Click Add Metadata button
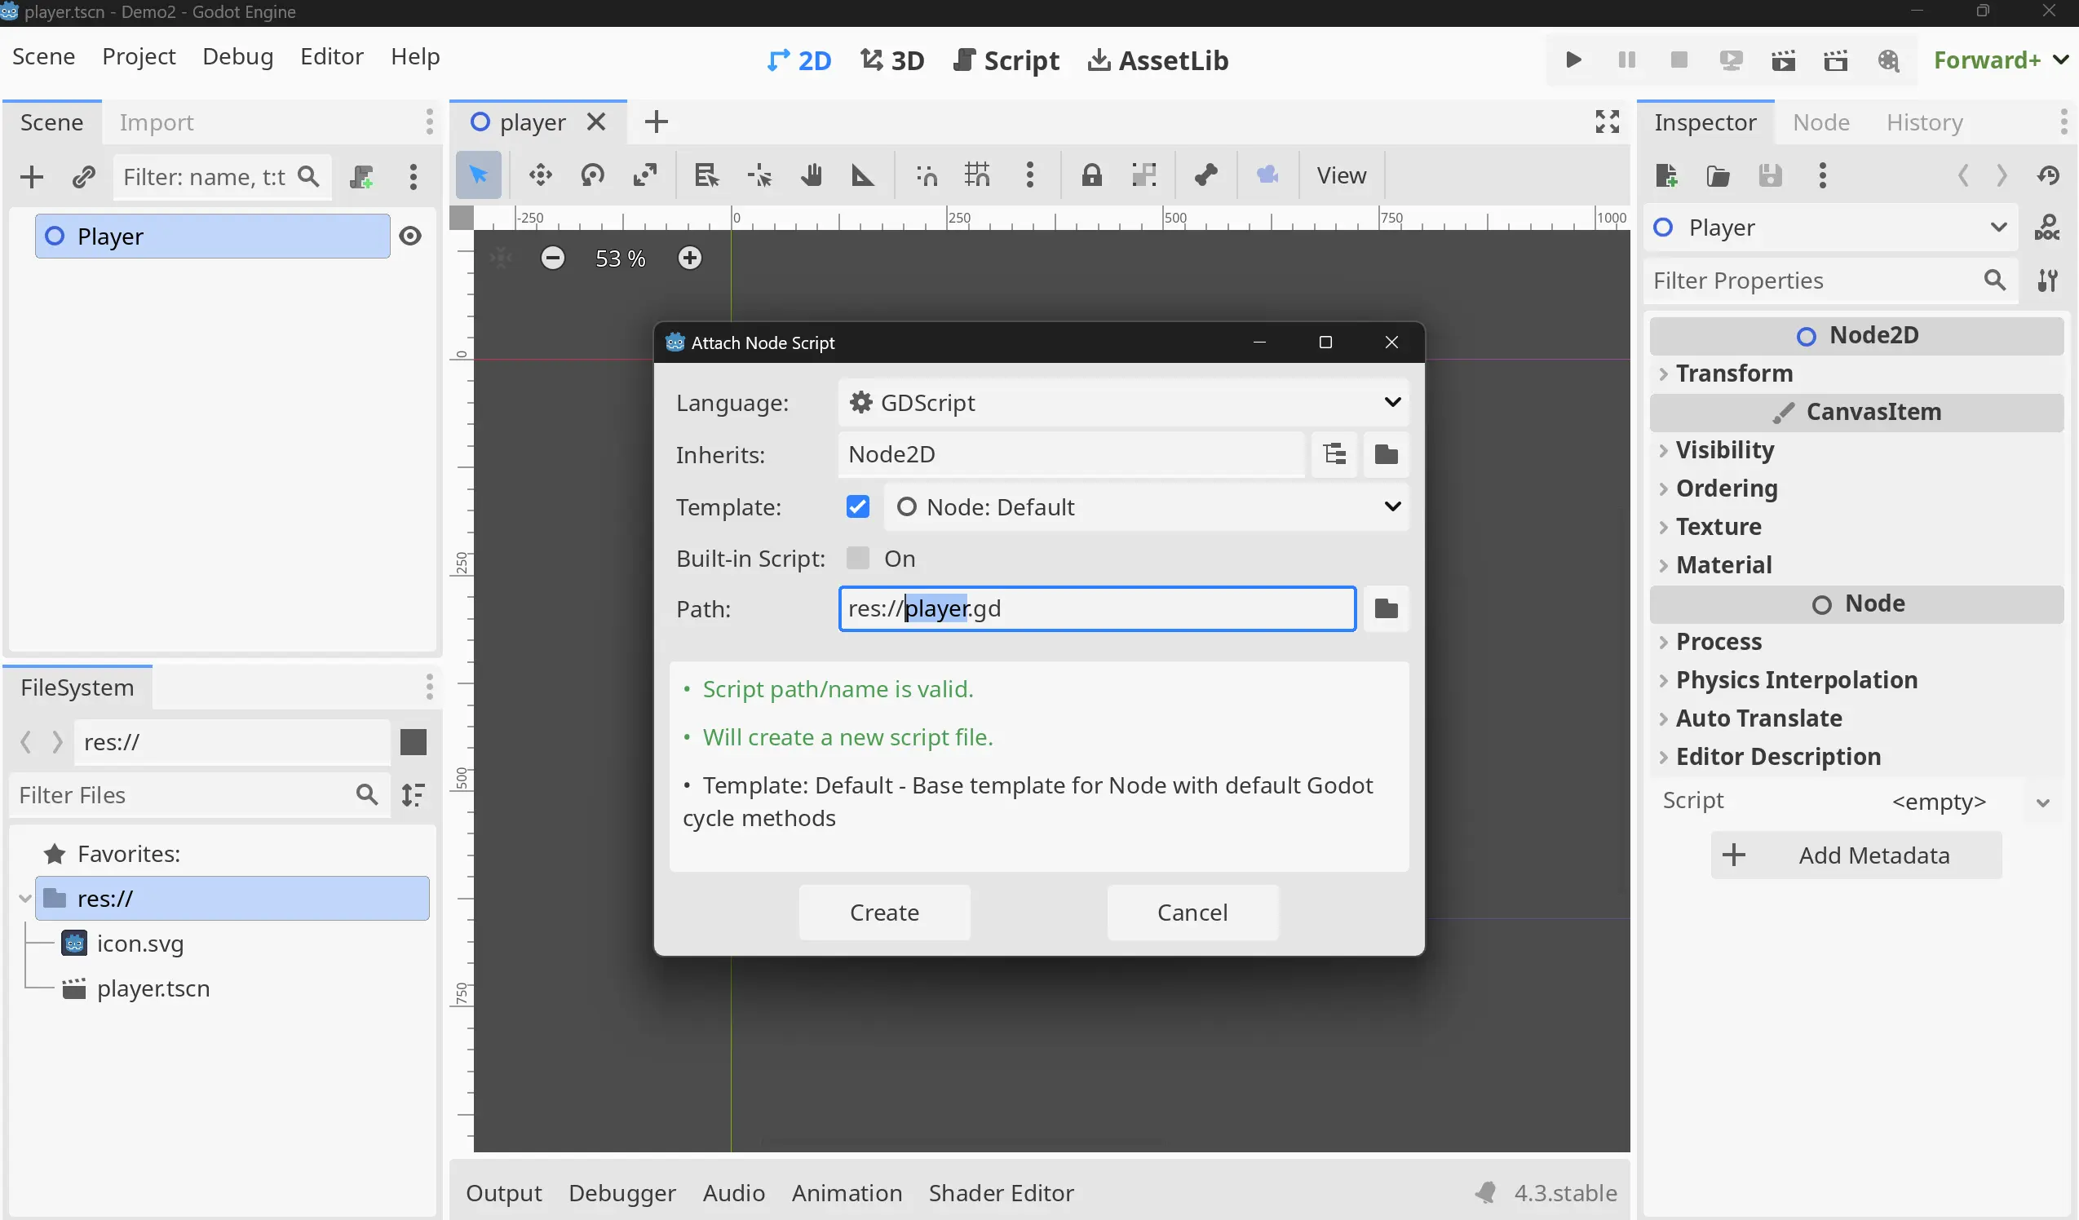This screenshot has height=1220, width=2079. 1856,855
